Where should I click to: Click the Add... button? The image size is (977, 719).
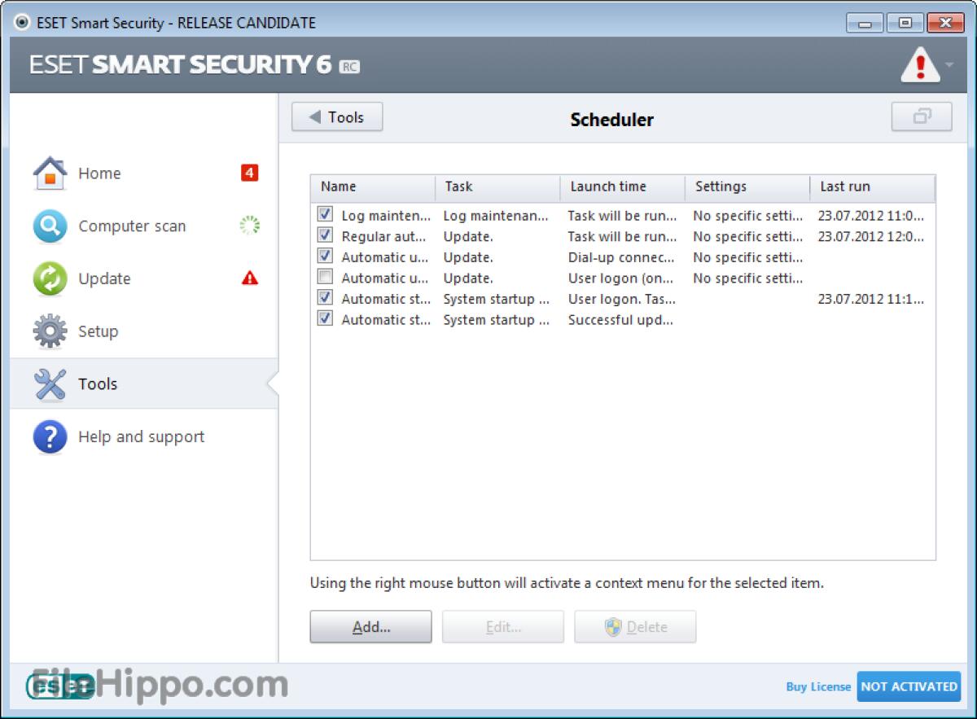tap(370, 627)
